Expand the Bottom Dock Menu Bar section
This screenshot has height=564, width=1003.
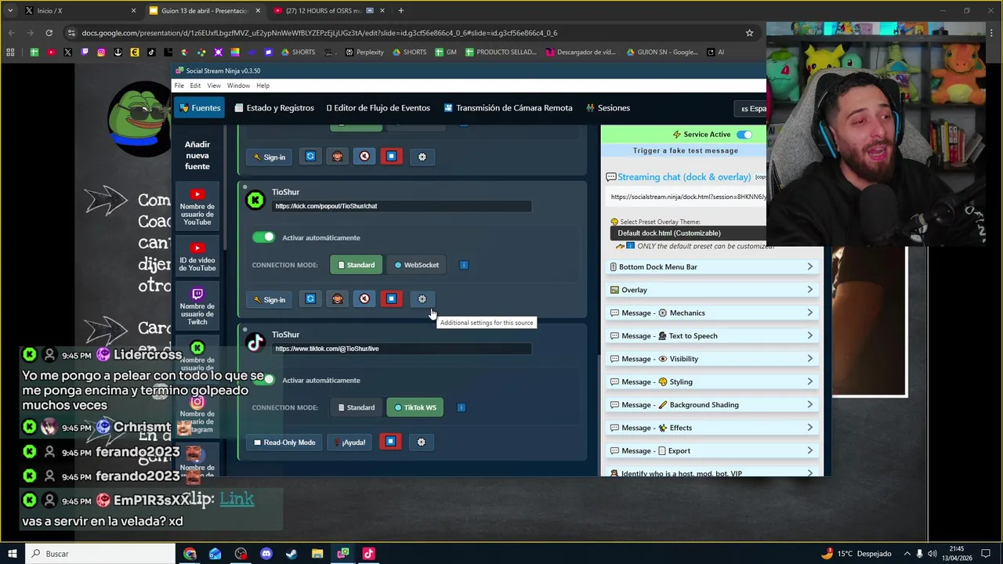coord(712,267)
